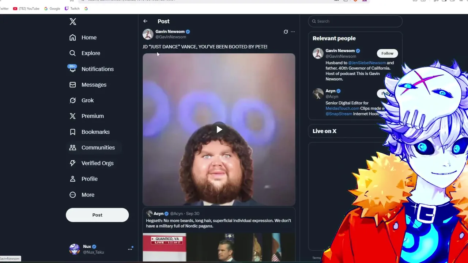The width and height of the screenshot is (468, 263).
Task: Click the @JenSiebelNewsom mention link
Action: 367,63
